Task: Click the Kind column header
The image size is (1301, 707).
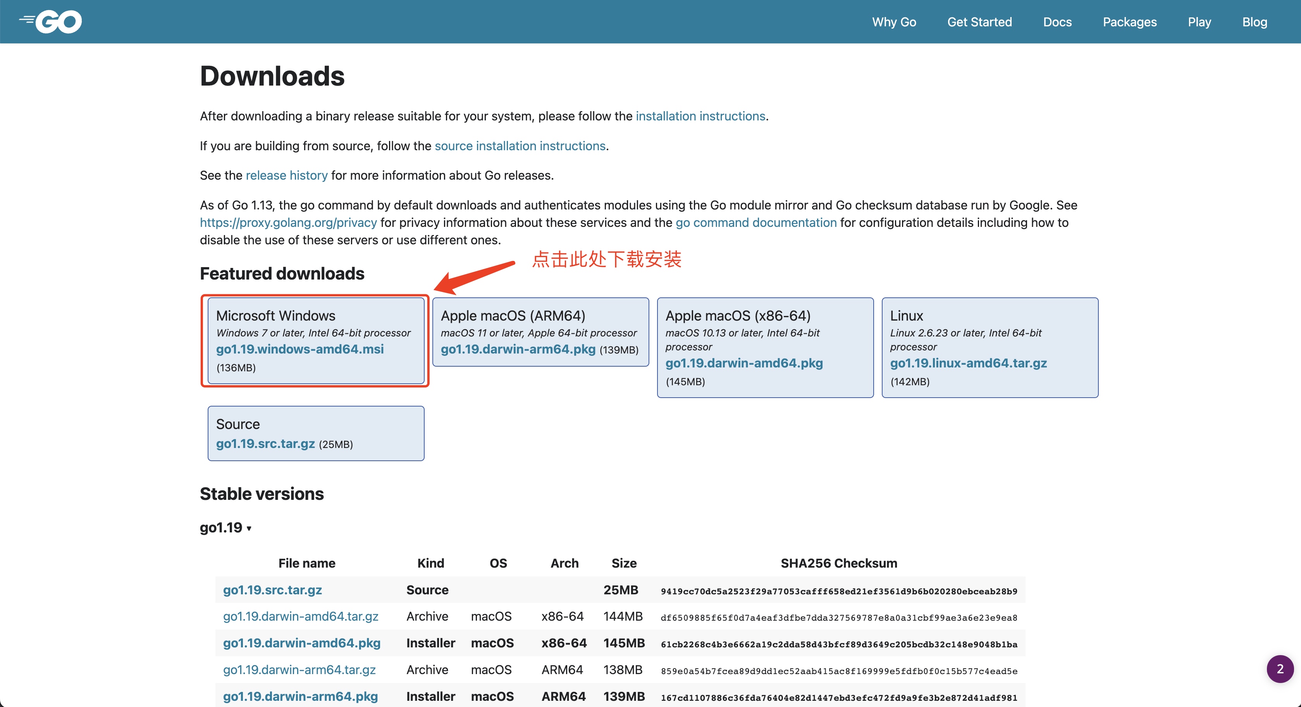Action: coord(430,564)
